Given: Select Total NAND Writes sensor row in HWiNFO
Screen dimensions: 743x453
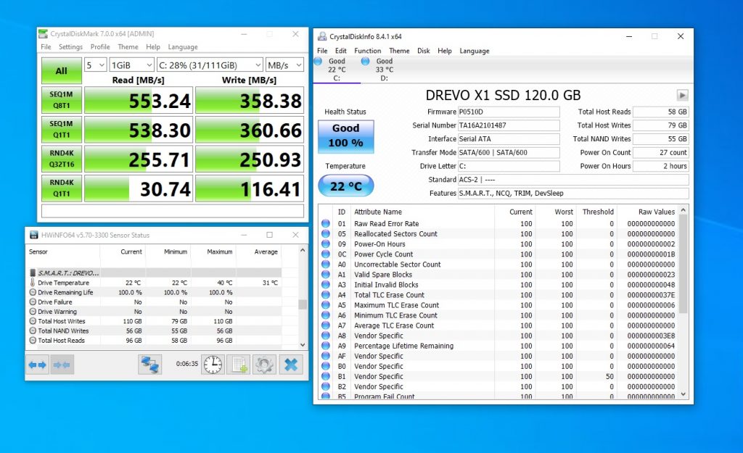Looking at the screenshot, I should point(155,331).
